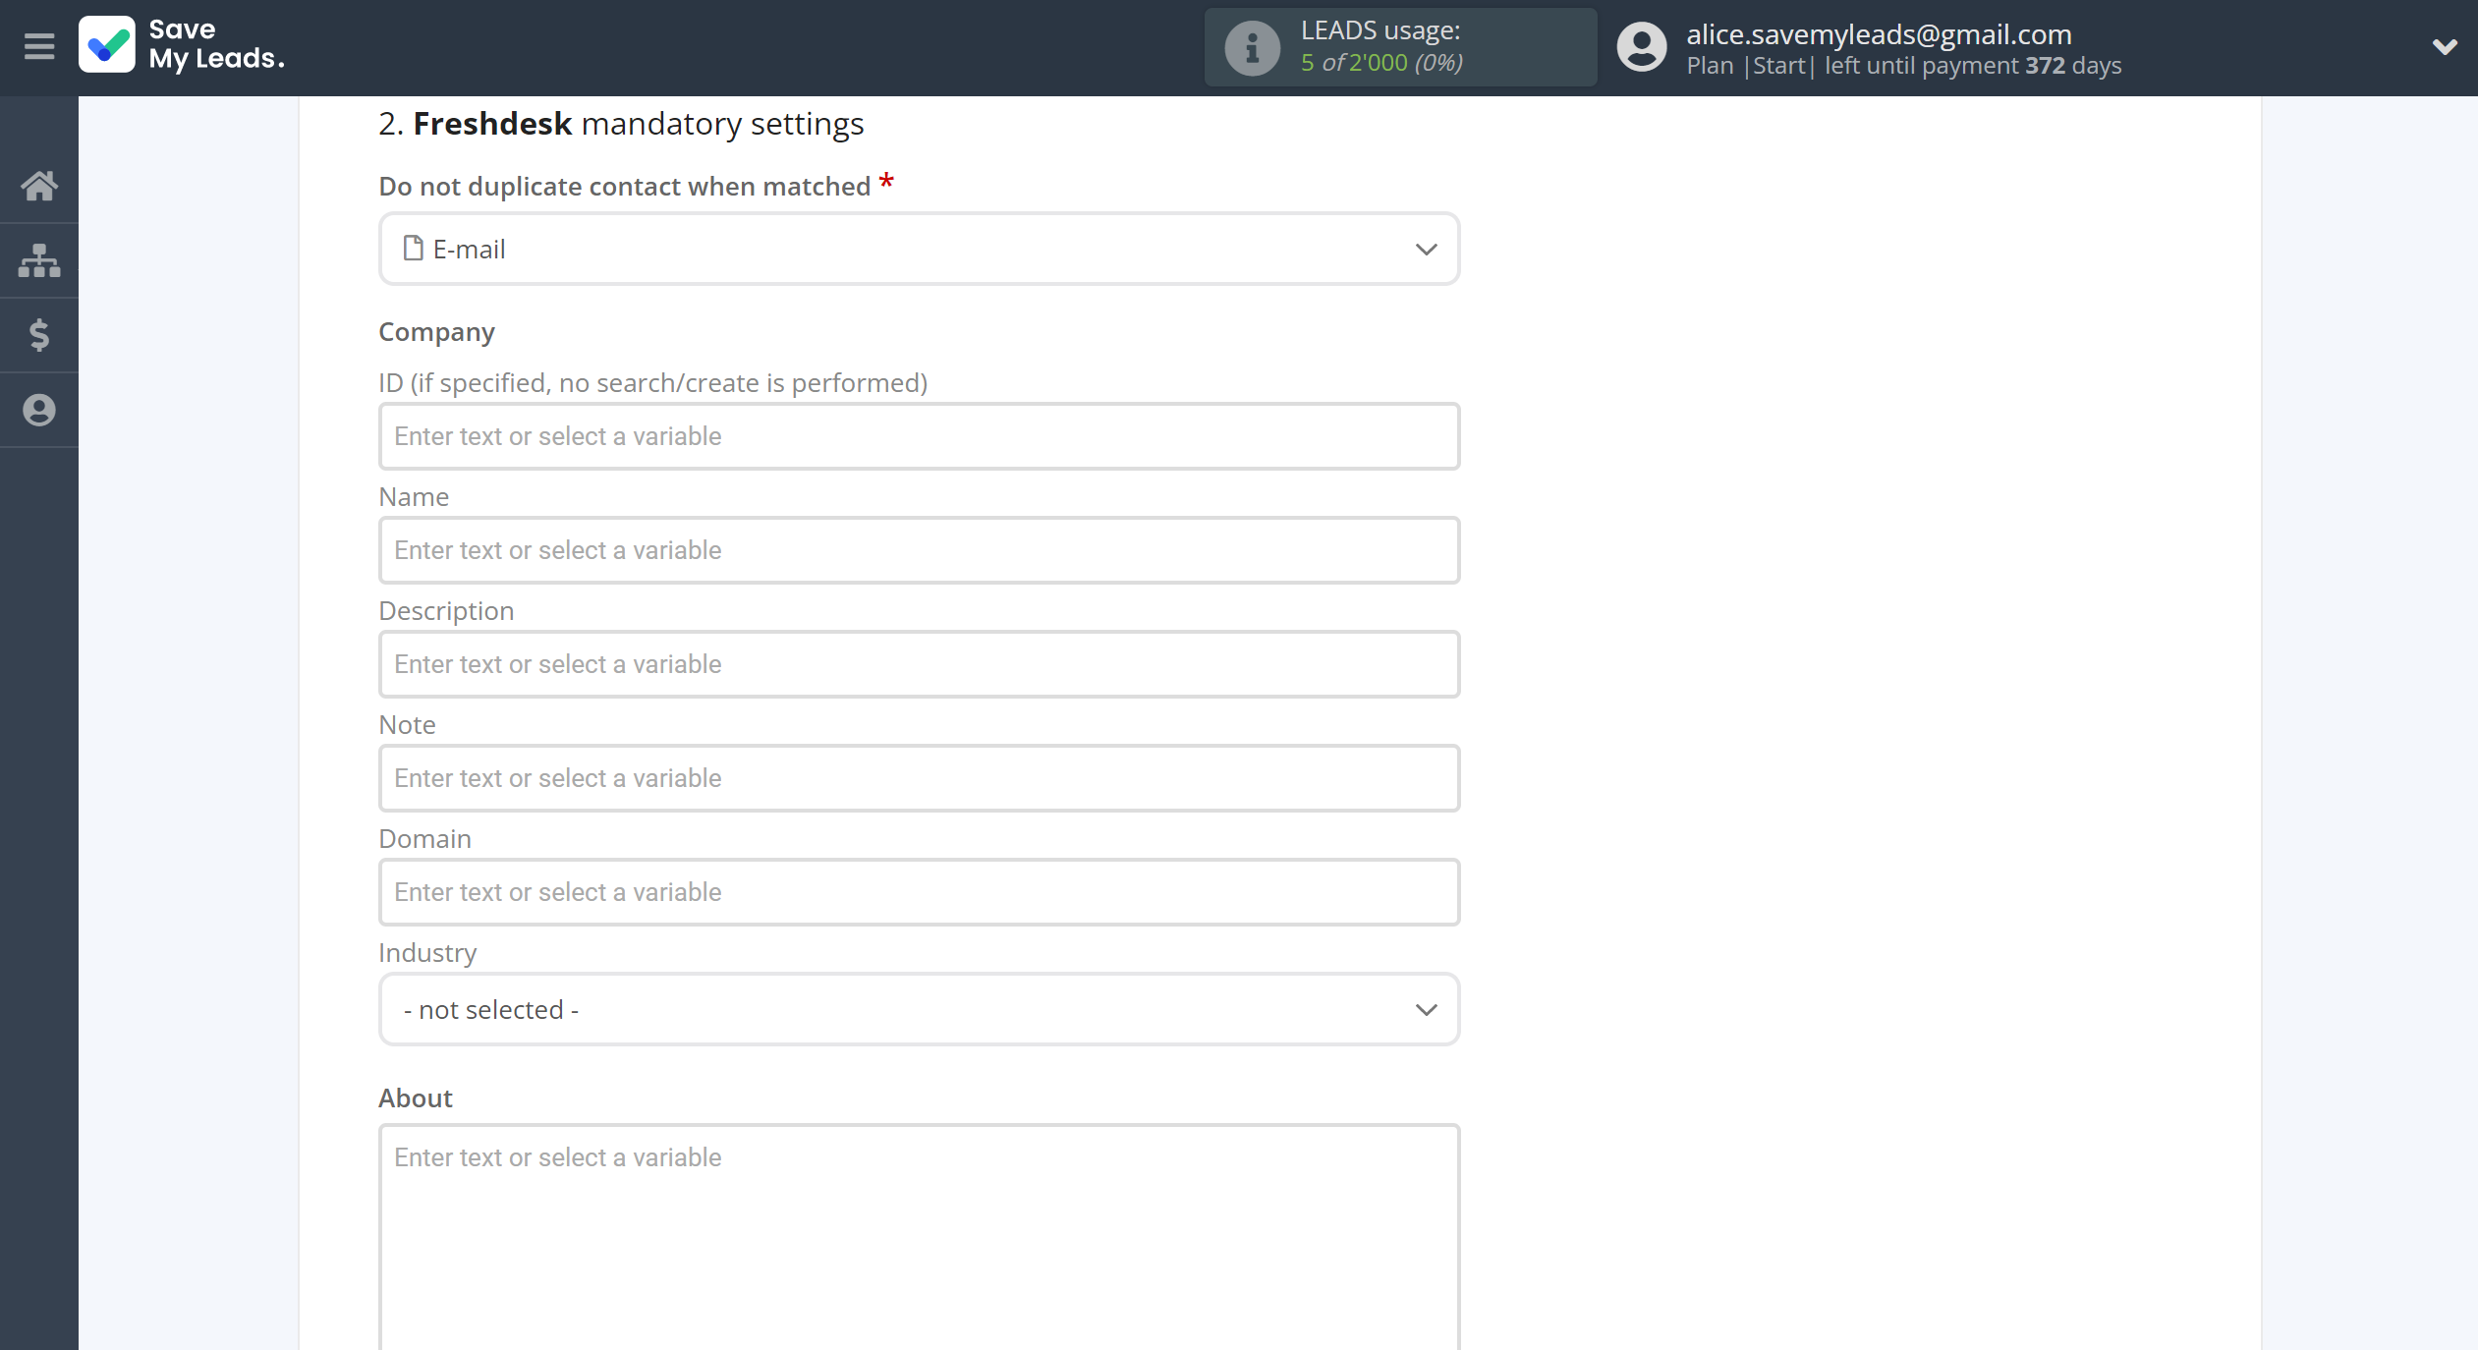The width and height of the screenshot is (2478, 1350).
Task: Open the billing dollar icon
Action: 39,335
